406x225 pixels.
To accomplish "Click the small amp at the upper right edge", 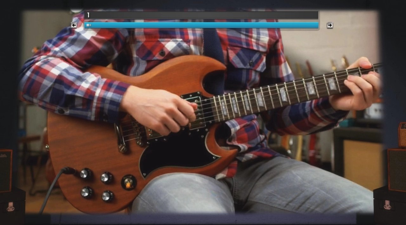I will coord(402,135).
